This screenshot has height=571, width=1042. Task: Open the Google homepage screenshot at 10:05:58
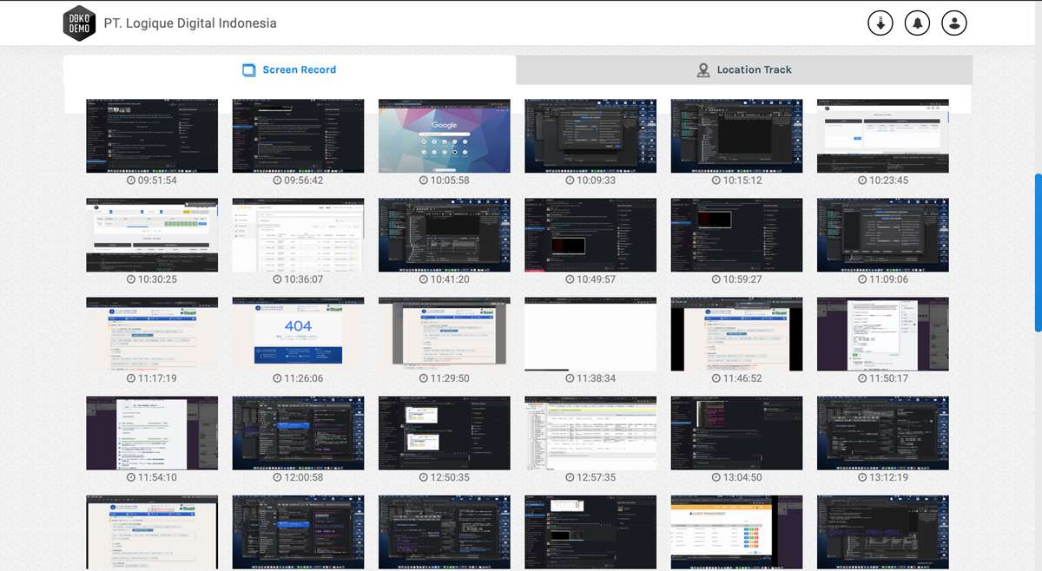point(444,135)
